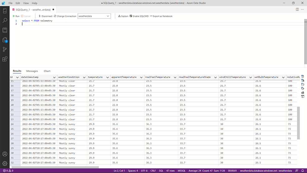Click the results grid vertical scrollbar
Image resolution: width=307 pixels, height=173 pixels.
(298, 123)
